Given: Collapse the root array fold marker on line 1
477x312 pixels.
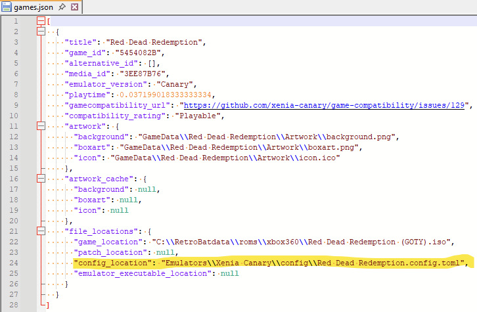Looking at the screenshot, I should click(41, 22).
